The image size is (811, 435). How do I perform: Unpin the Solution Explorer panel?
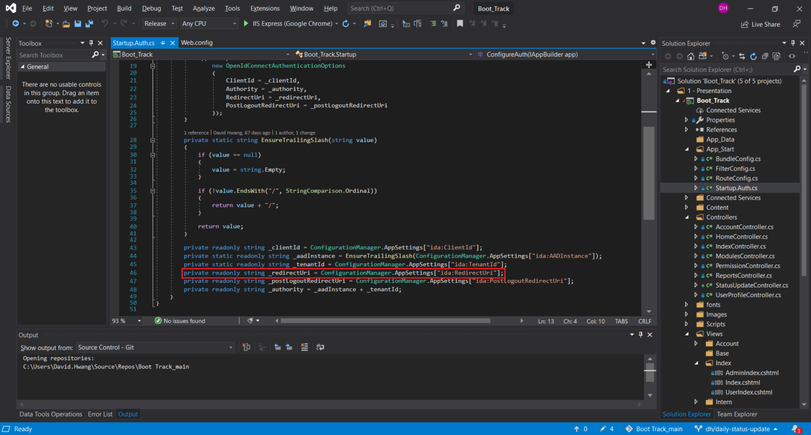pos(793,43)
